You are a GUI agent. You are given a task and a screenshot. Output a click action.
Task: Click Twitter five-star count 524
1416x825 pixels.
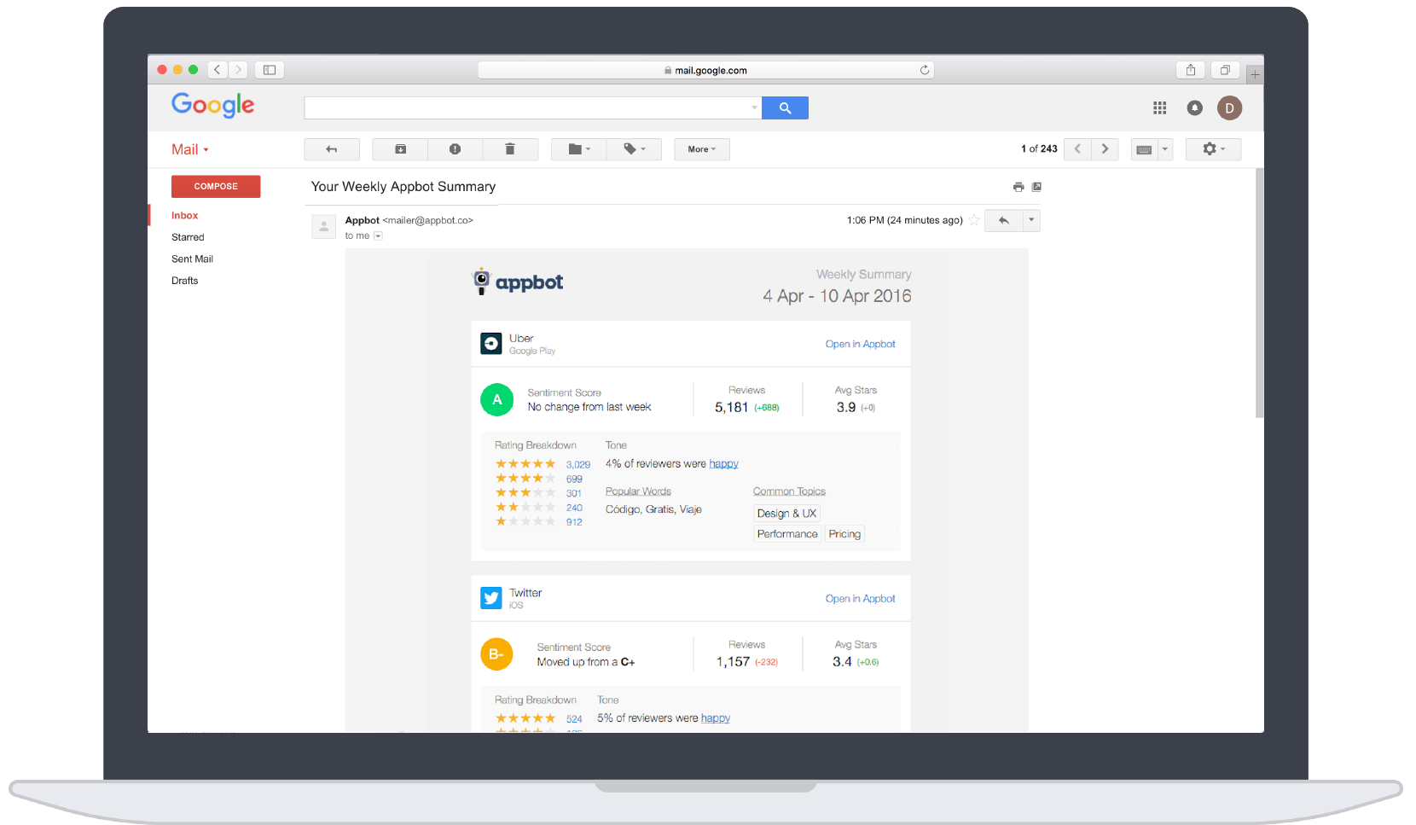574,719
